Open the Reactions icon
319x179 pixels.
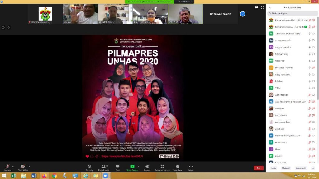pyautogui.click(x=178, y=166)
